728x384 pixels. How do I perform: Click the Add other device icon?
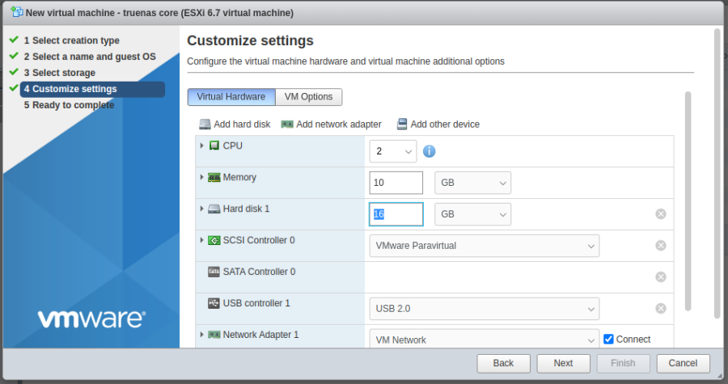point(402,124)
